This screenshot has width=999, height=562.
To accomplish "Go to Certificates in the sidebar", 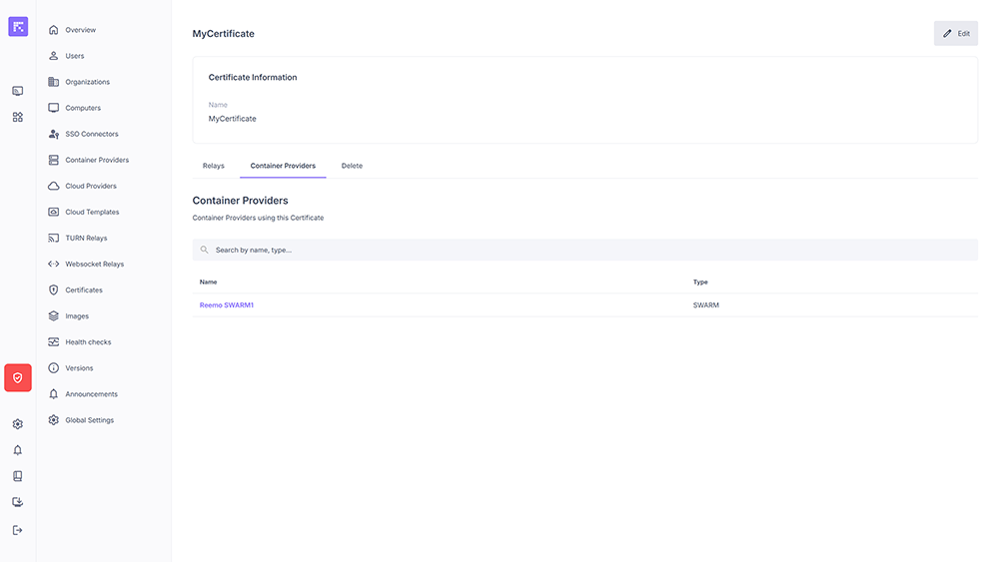I will pyautogui.click(x=84, y=290).
